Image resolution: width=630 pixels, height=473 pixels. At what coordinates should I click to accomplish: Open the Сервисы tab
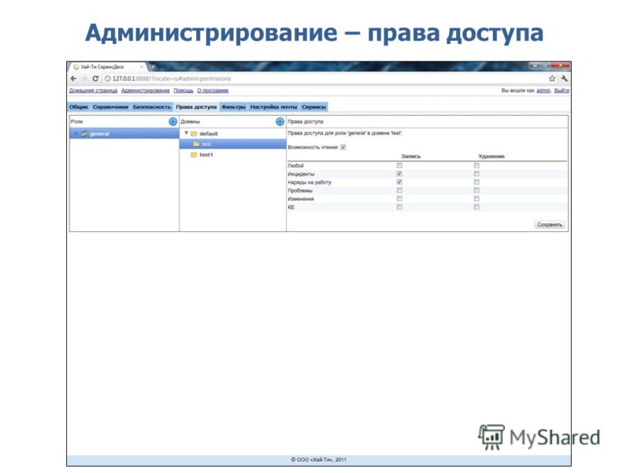[x=313, y=107]
